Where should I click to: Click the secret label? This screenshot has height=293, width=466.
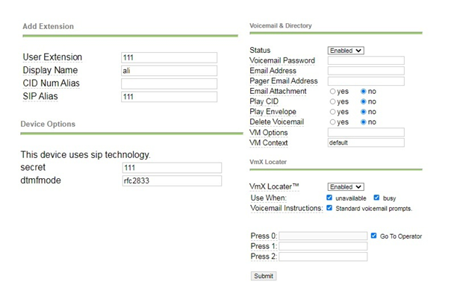(x=33, y=167)
